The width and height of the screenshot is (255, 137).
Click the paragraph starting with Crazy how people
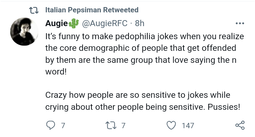tap(143, 101)
